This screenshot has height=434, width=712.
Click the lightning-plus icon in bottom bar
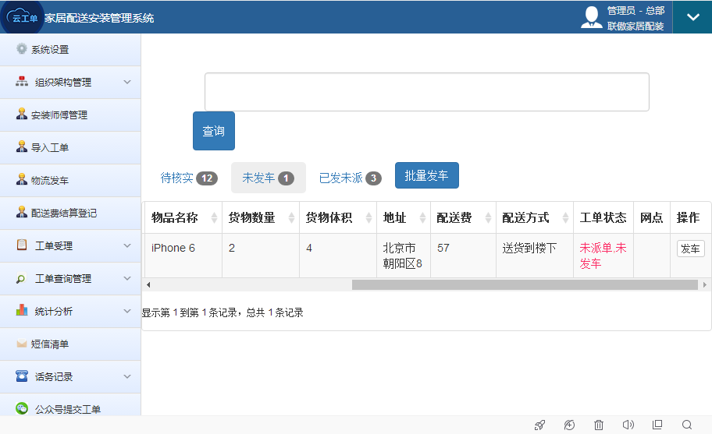coord(569,425)
